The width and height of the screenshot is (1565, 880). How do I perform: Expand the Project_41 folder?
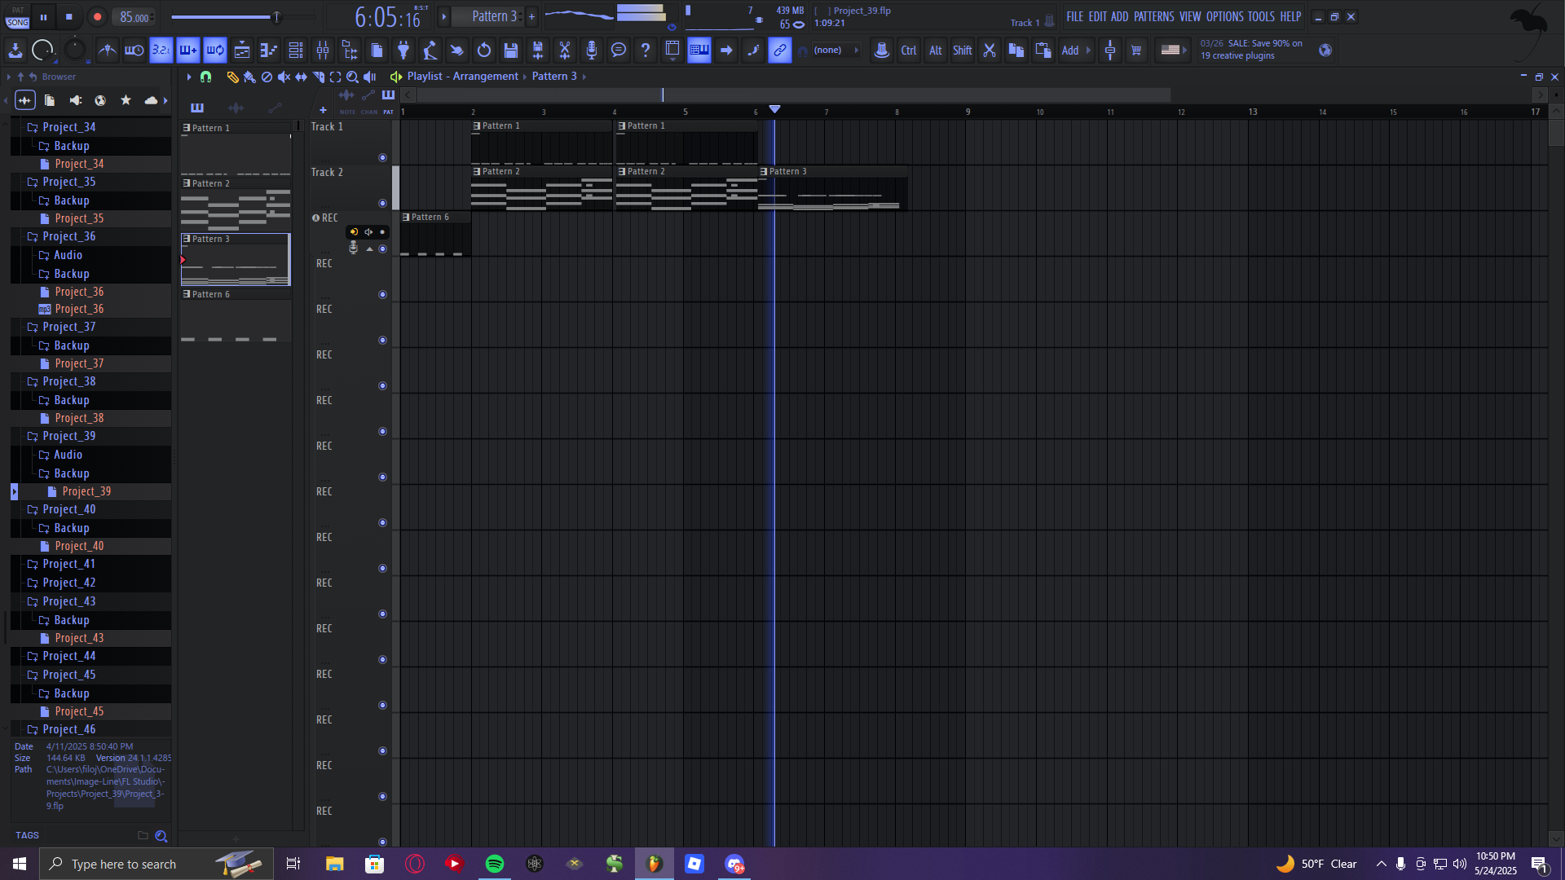(68, 564)
